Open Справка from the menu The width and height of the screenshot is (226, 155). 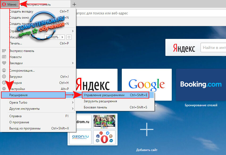(x=38, y=116)
